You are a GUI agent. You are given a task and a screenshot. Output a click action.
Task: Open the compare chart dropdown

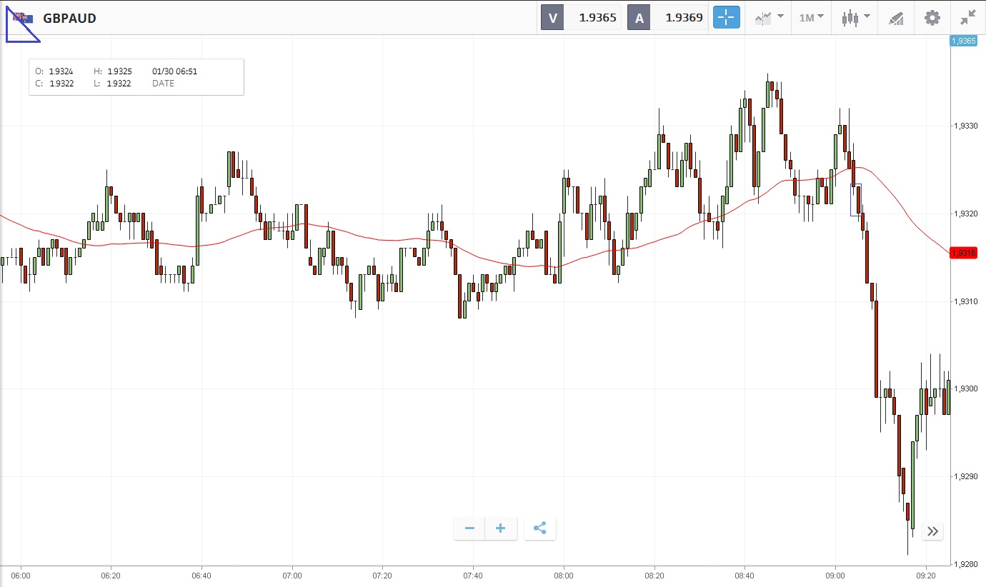coord(770,18)
